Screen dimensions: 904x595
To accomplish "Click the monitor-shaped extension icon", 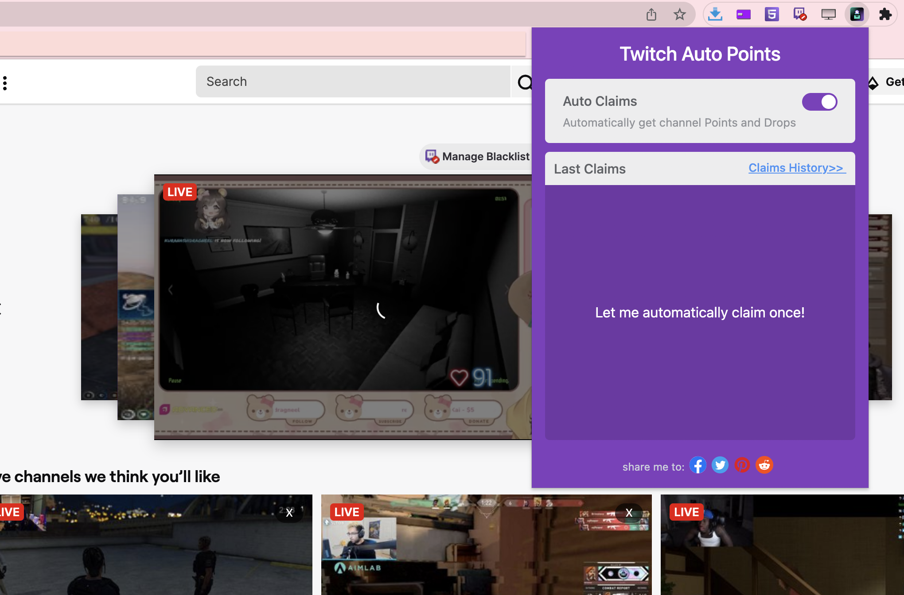I will [829, 14].
